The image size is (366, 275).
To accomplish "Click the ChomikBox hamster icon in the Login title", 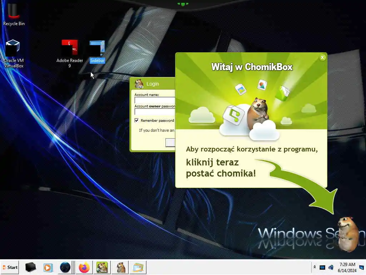I will 139,84.
